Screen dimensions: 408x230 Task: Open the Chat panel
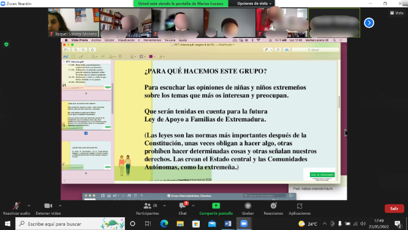coord(183,209)
